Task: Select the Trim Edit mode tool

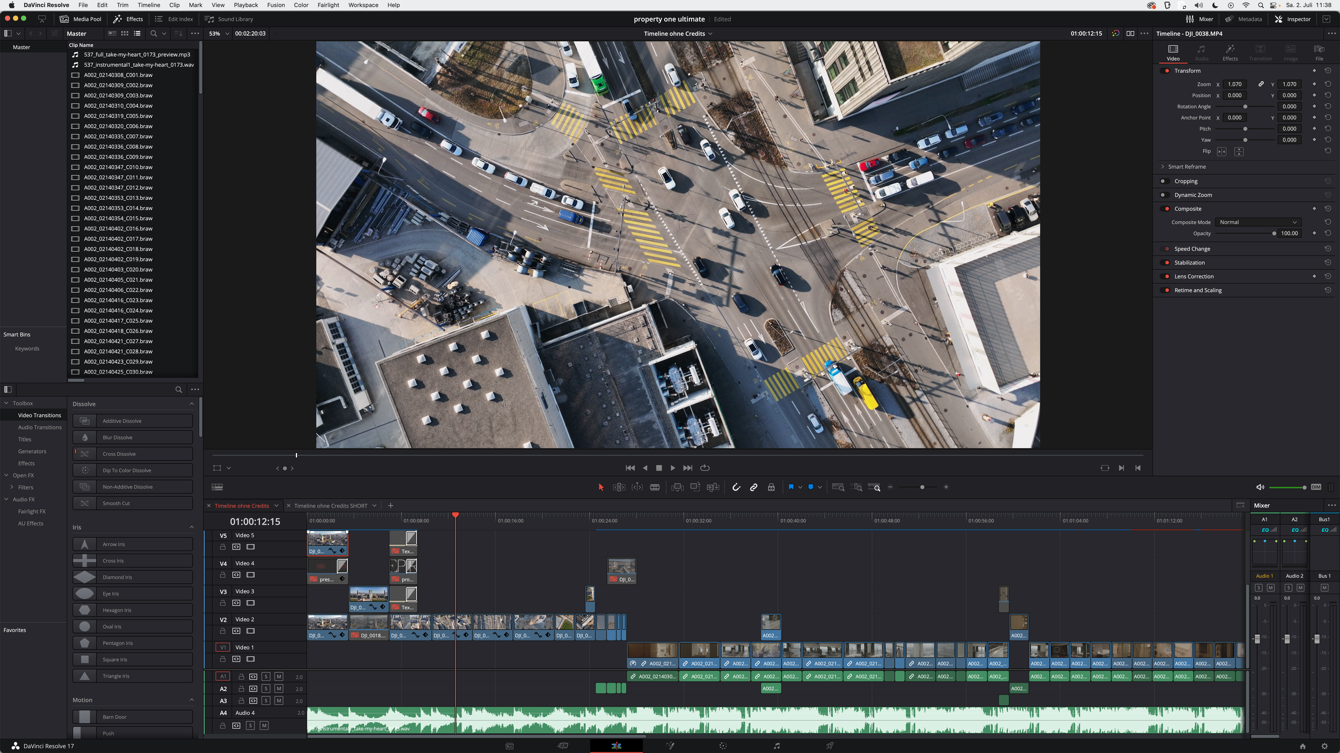Action: 619,487
